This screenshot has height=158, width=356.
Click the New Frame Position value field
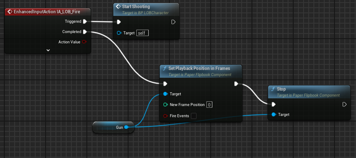(x=209, y=105)
